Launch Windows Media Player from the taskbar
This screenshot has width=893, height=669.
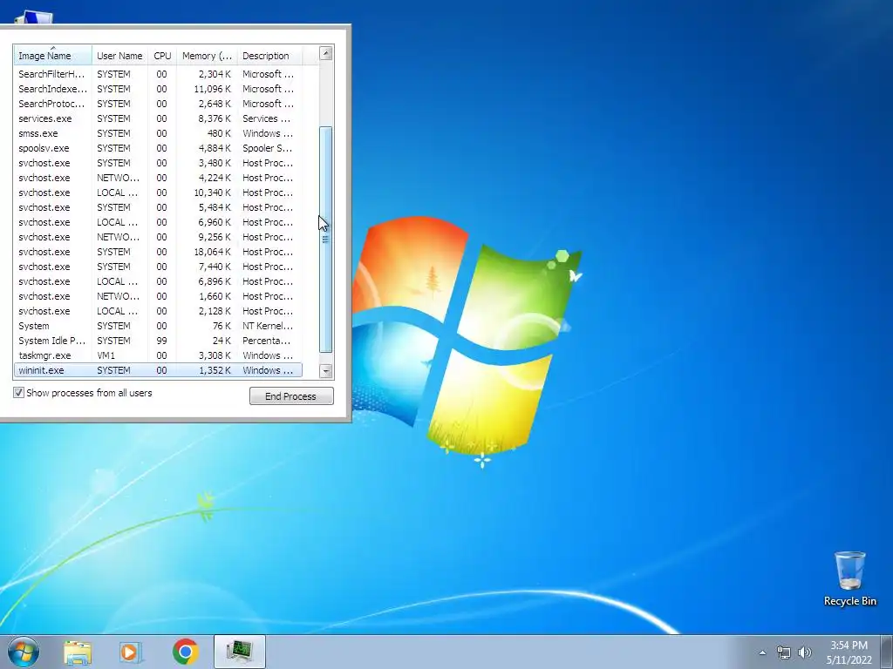tap(131, 652)
